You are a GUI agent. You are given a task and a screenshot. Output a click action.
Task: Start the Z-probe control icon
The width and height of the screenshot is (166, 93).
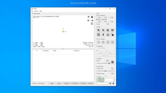click(x=103, y=30)
